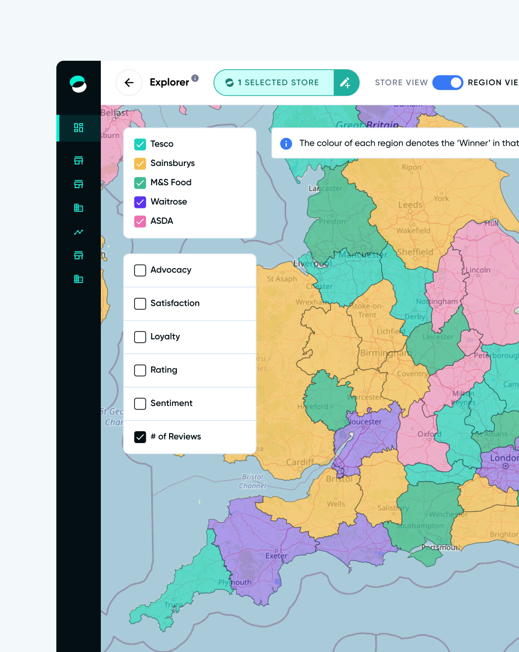519x652 pixels.
Task: Uncheck the Sainsburys checkbox
Action: click(140, 163)
